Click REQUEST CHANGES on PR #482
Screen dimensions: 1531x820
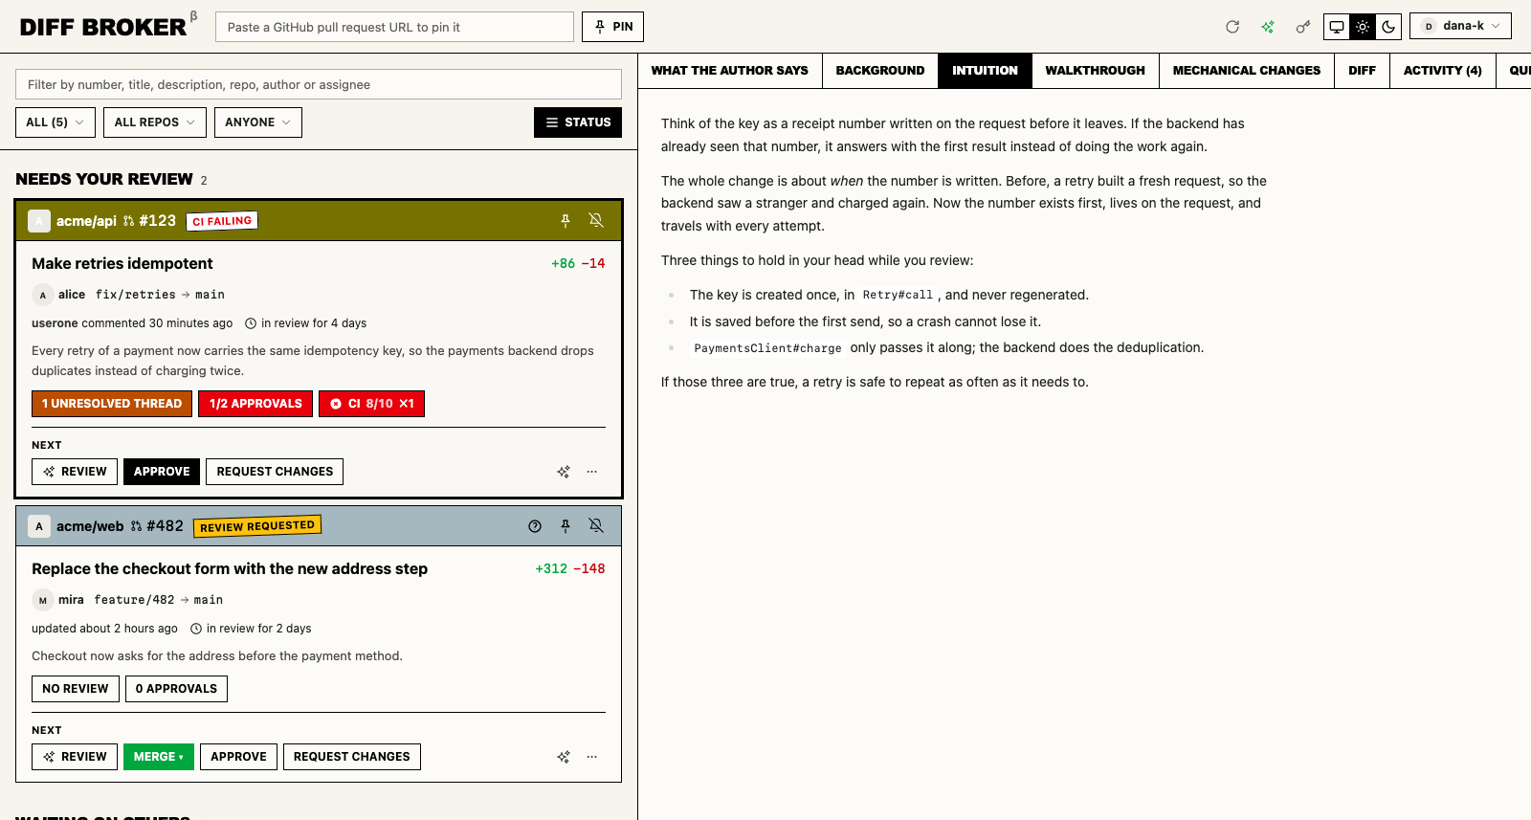coord(352,757)
